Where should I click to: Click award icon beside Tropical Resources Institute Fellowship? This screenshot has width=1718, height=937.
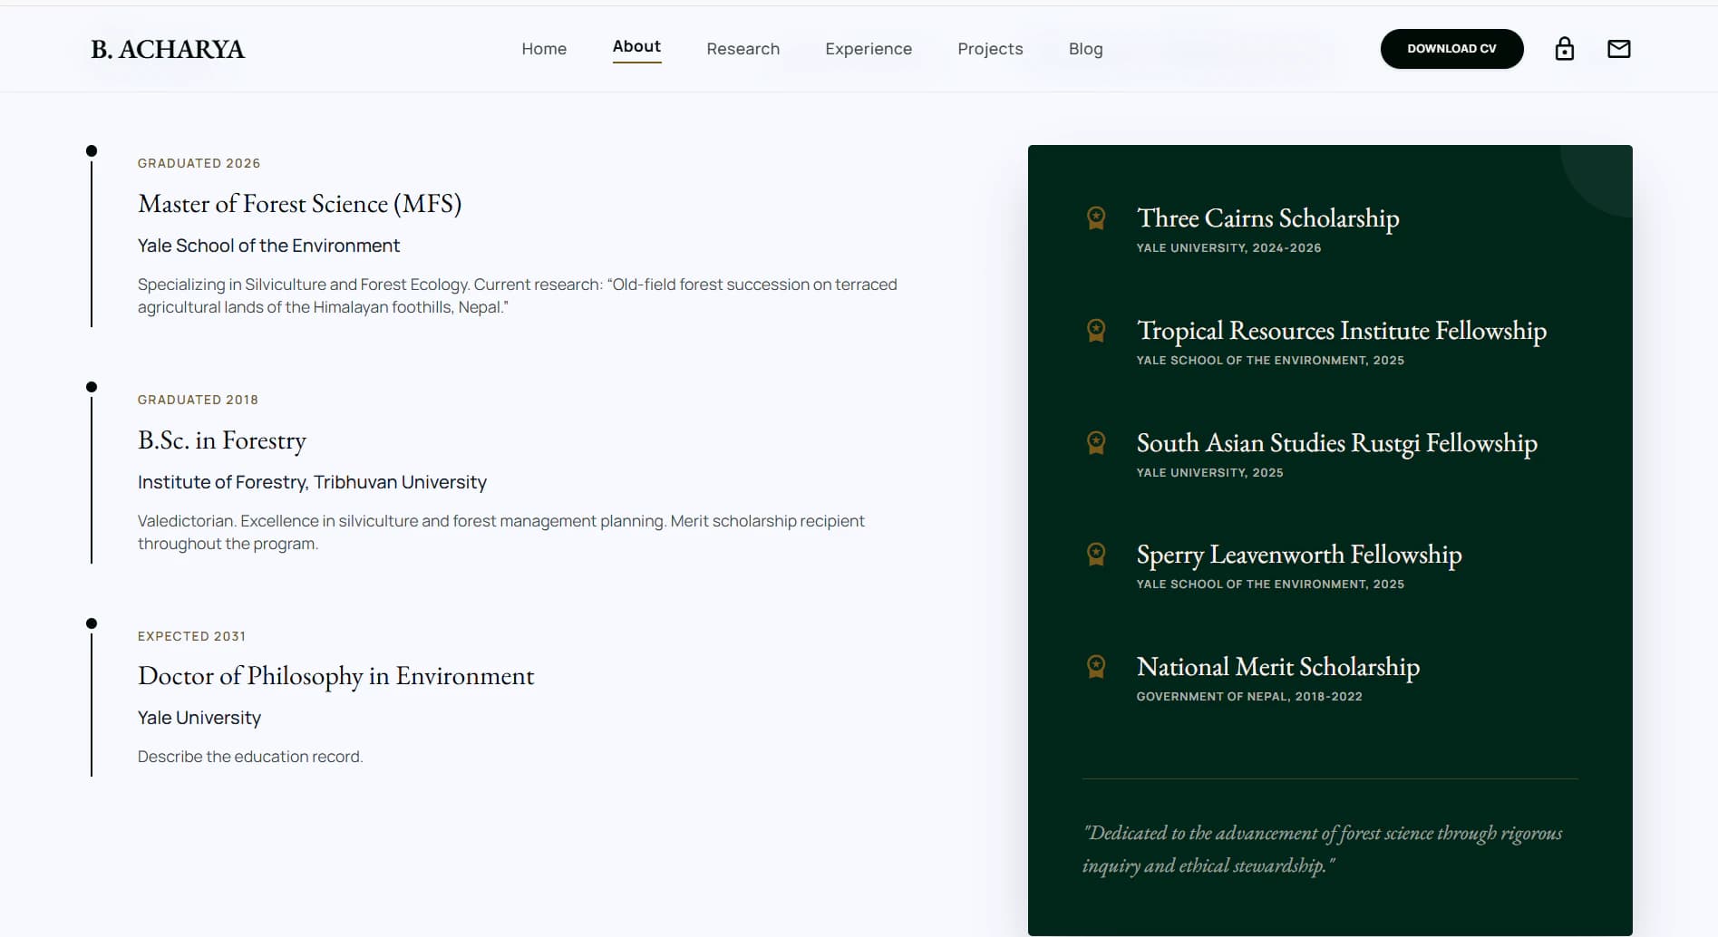(1096, 330)
